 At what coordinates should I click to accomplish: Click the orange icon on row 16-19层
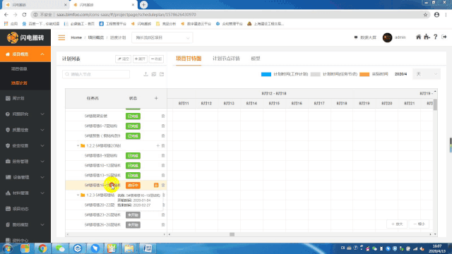tap(156, 185)
